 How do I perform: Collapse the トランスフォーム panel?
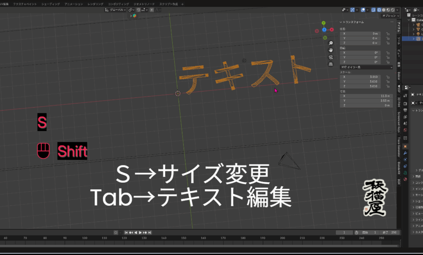(341, 22)
